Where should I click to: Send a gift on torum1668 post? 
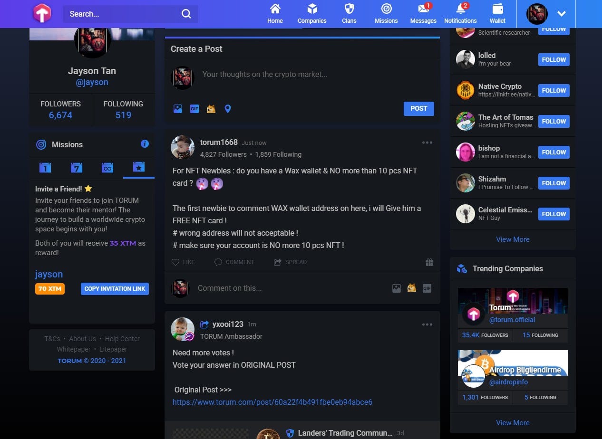coord(429,262)
